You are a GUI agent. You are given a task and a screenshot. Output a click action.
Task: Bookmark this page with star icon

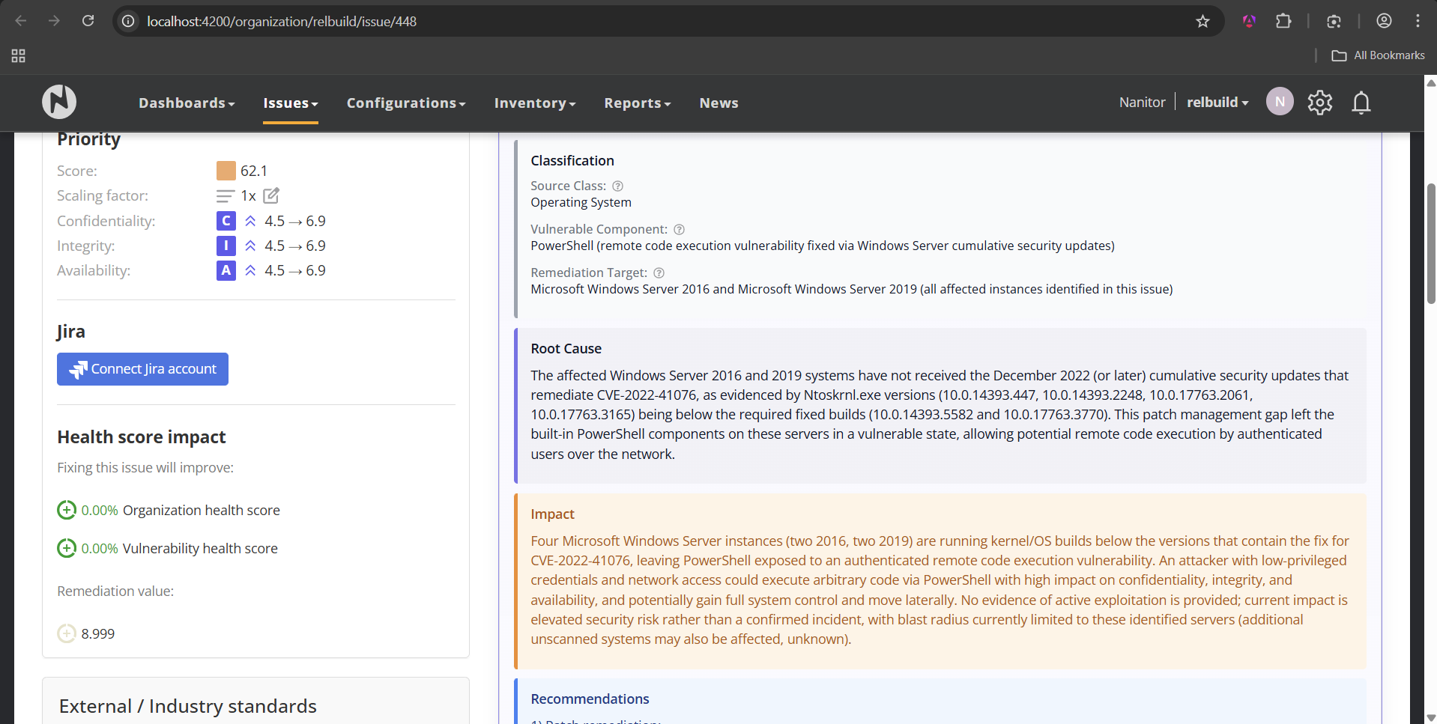[1202, 21]
